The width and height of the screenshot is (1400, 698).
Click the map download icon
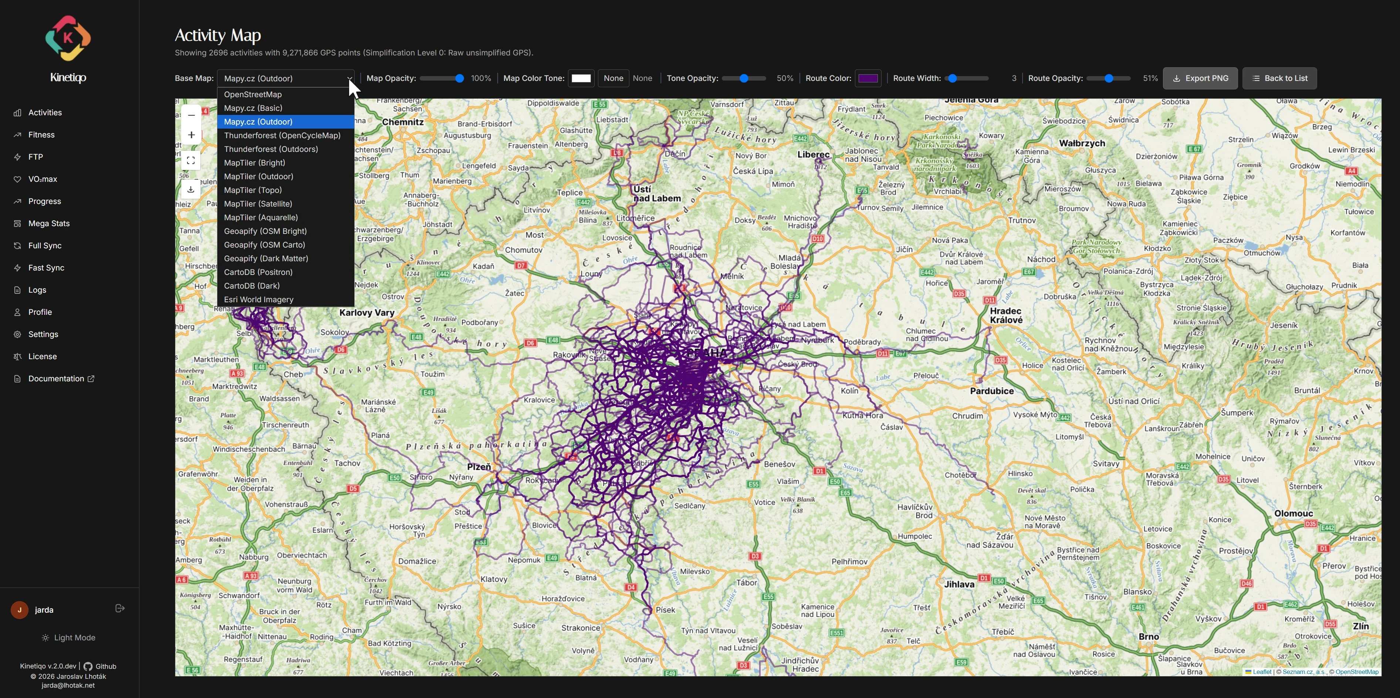[191, 190]
